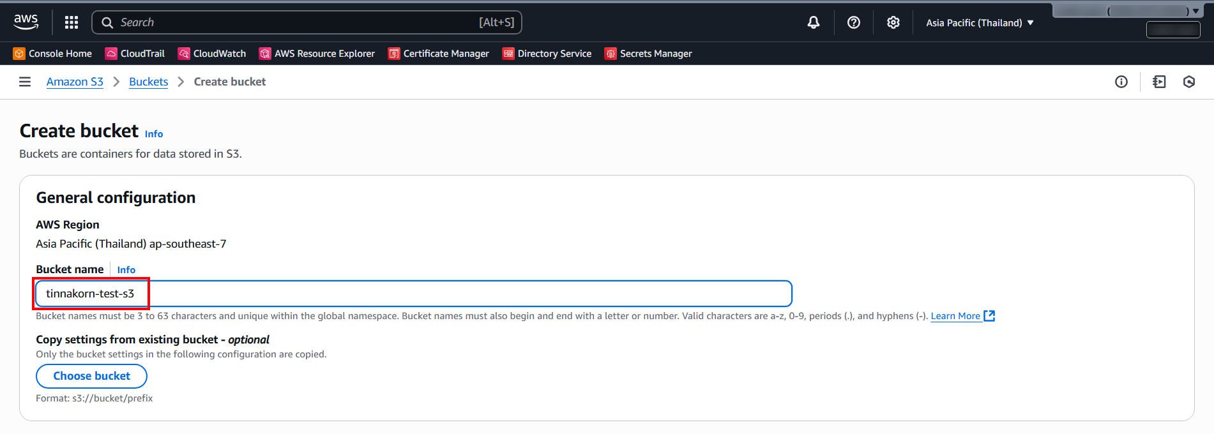This screenshot has width=1214, height=434.
Task: Click the Directory Service icon
Action: [x=508, y=54]
